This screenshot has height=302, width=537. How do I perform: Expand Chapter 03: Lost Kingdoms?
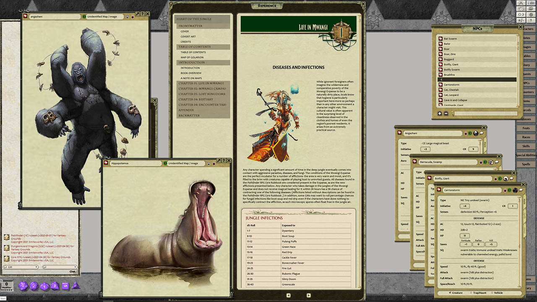[202, 94]
